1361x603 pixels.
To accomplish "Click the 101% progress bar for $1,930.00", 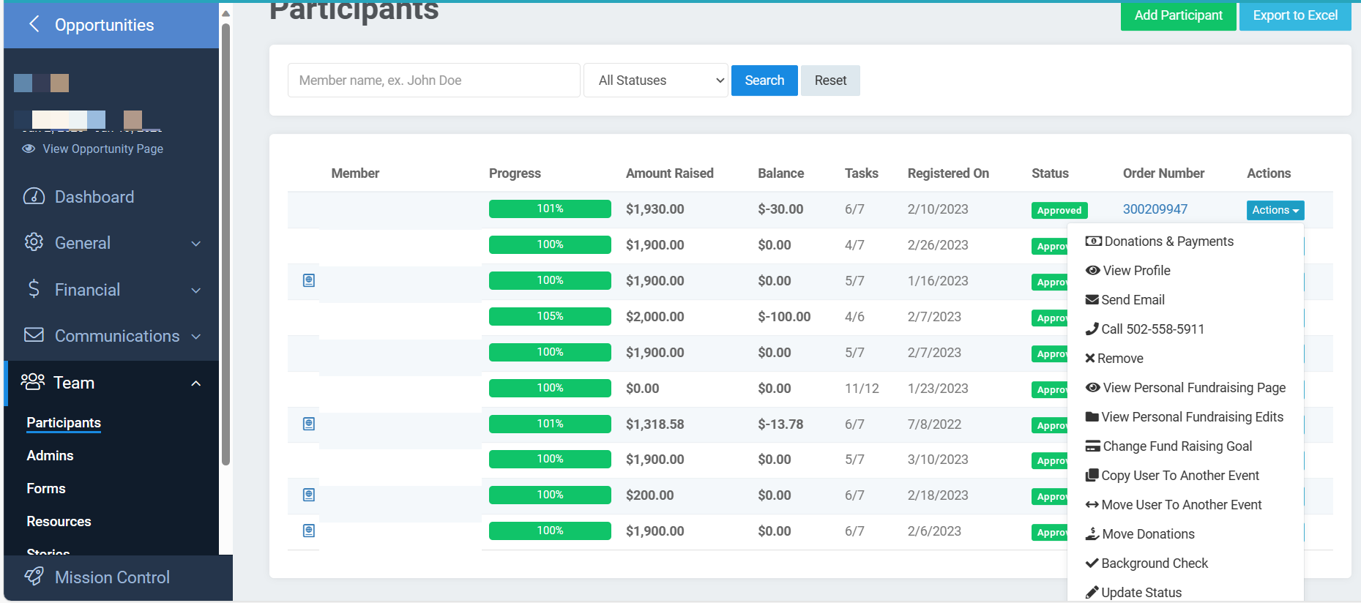I will [550, 209].
